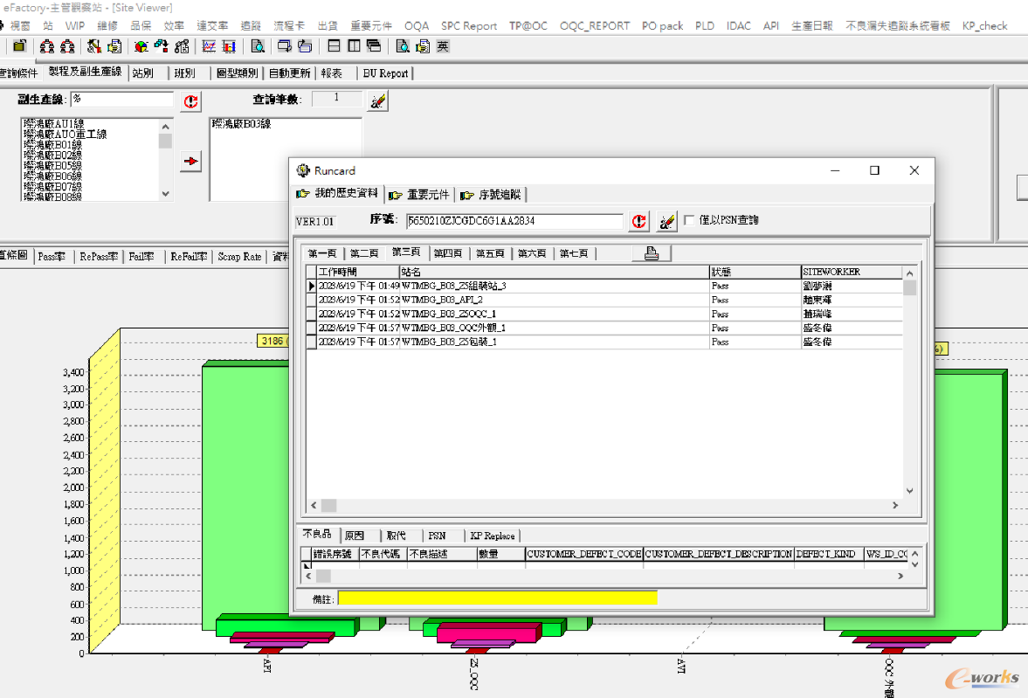Open the SPC Report menu

click(469, 25)
